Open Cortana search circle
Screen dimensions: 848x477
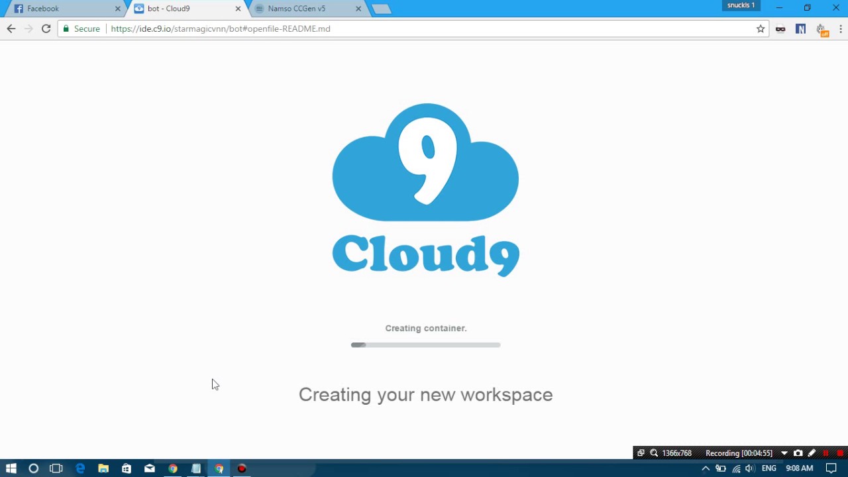(x=33, y=468)
